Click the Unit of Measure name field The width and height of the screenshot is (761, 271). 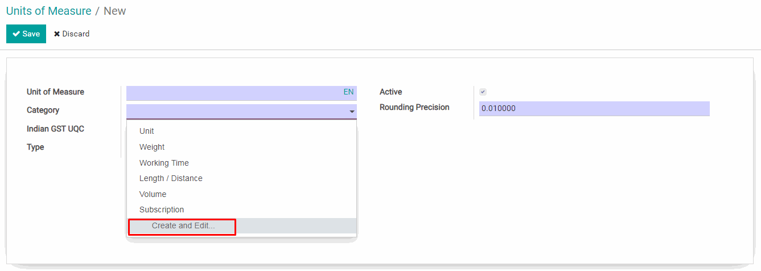pyautogui.click(x=233, y=92)
